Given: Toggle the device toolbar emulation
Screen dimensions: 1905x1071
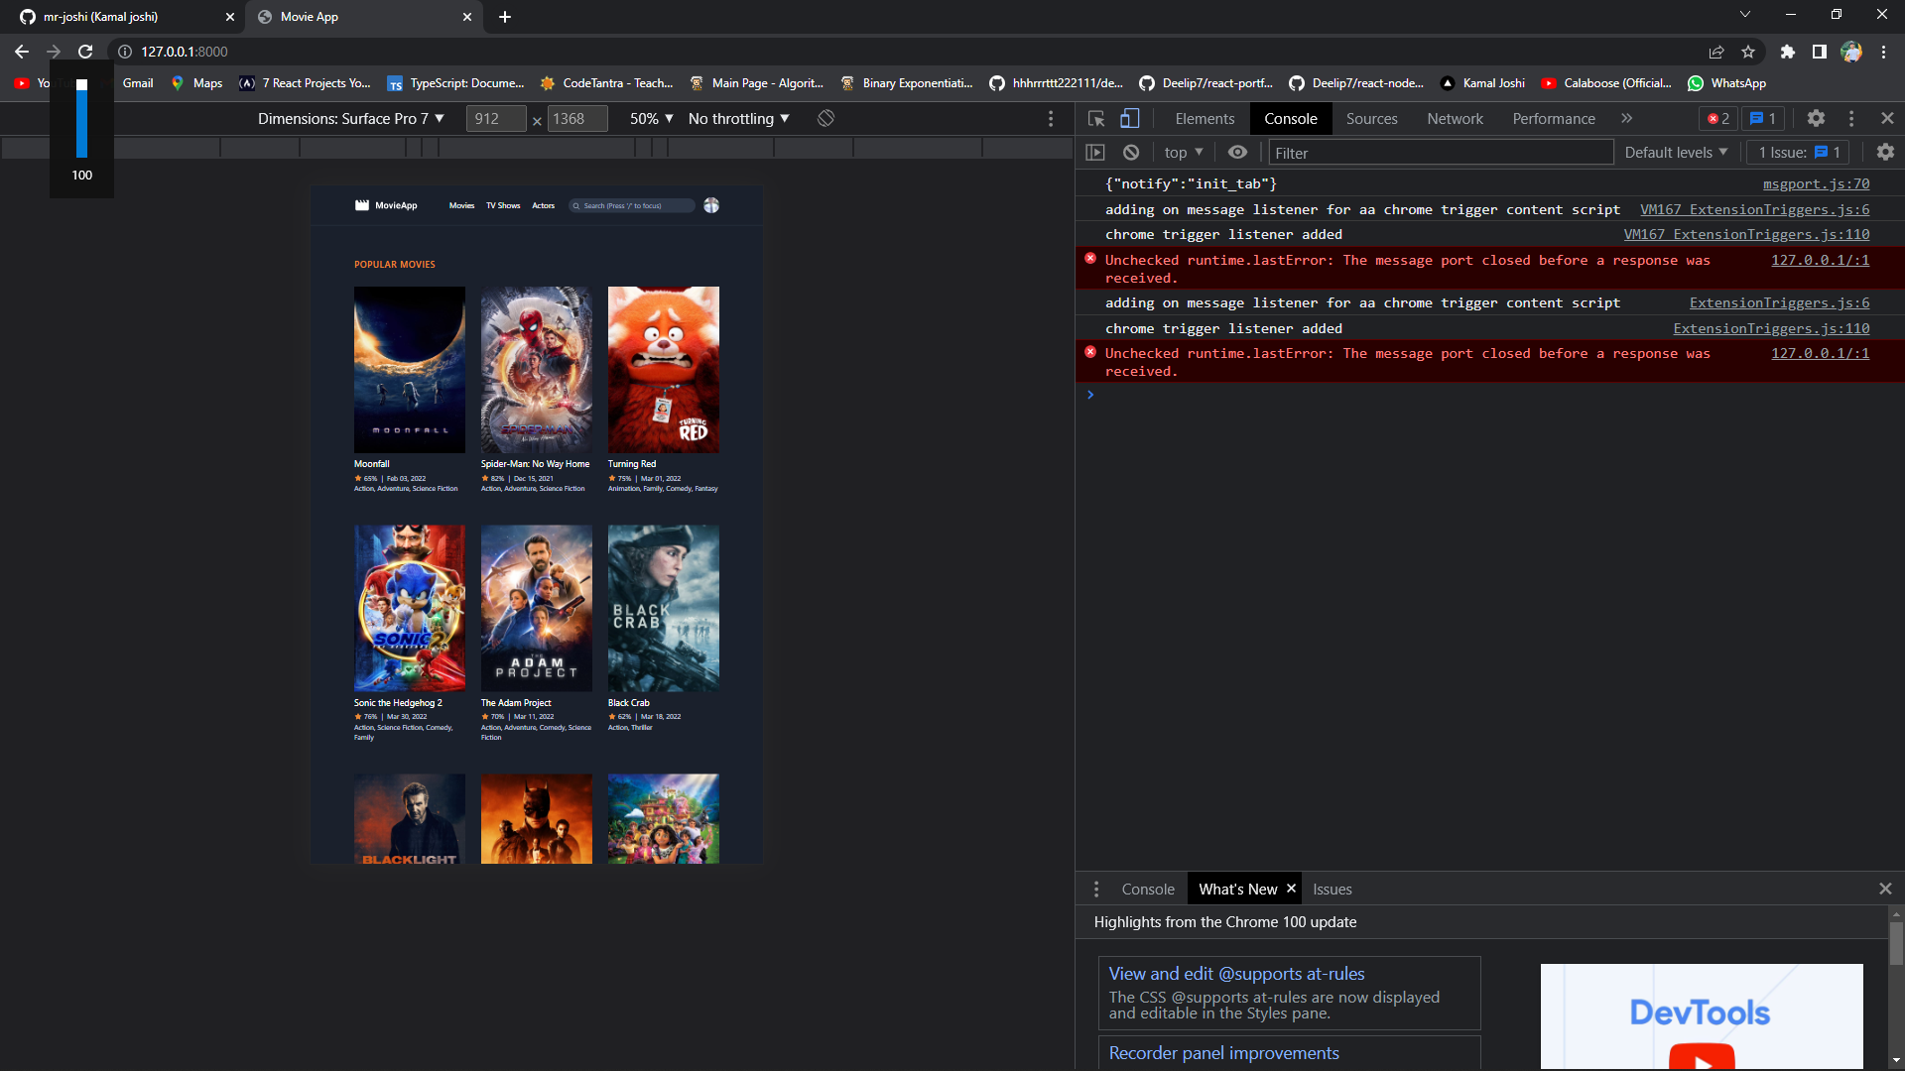Looking at the screenshot, I should click(1129, 118).
